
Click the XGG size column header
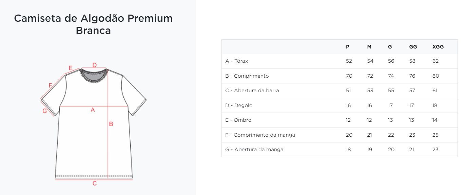coord(438,47)
